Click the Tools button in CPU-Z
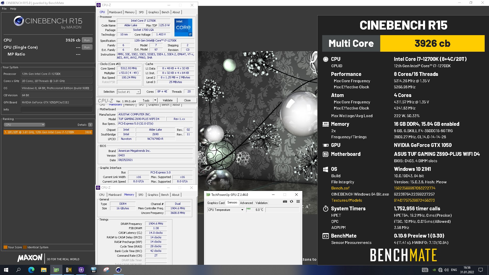 click(x=146, y=100)
